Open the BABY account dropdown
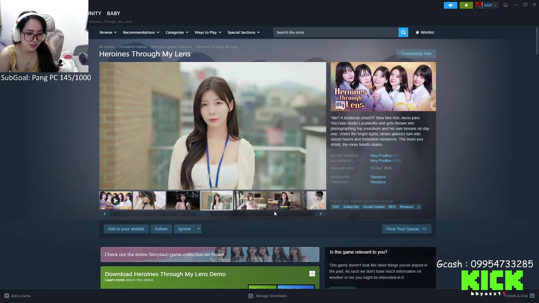 490,5
